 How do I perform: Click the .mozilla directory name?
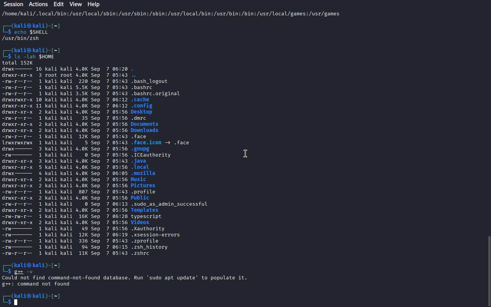coord(143,173)
